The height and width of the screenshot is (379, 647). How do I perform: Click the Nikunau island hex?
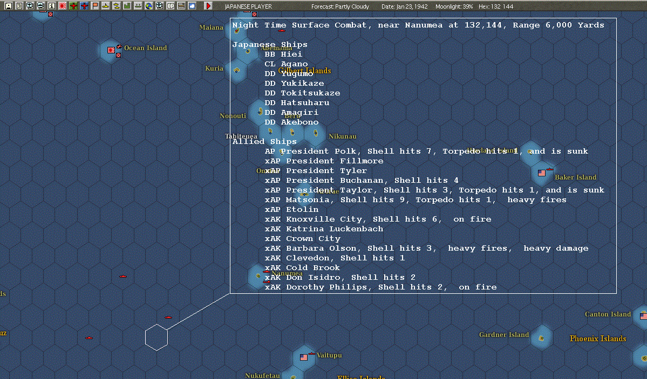[316, 133]
